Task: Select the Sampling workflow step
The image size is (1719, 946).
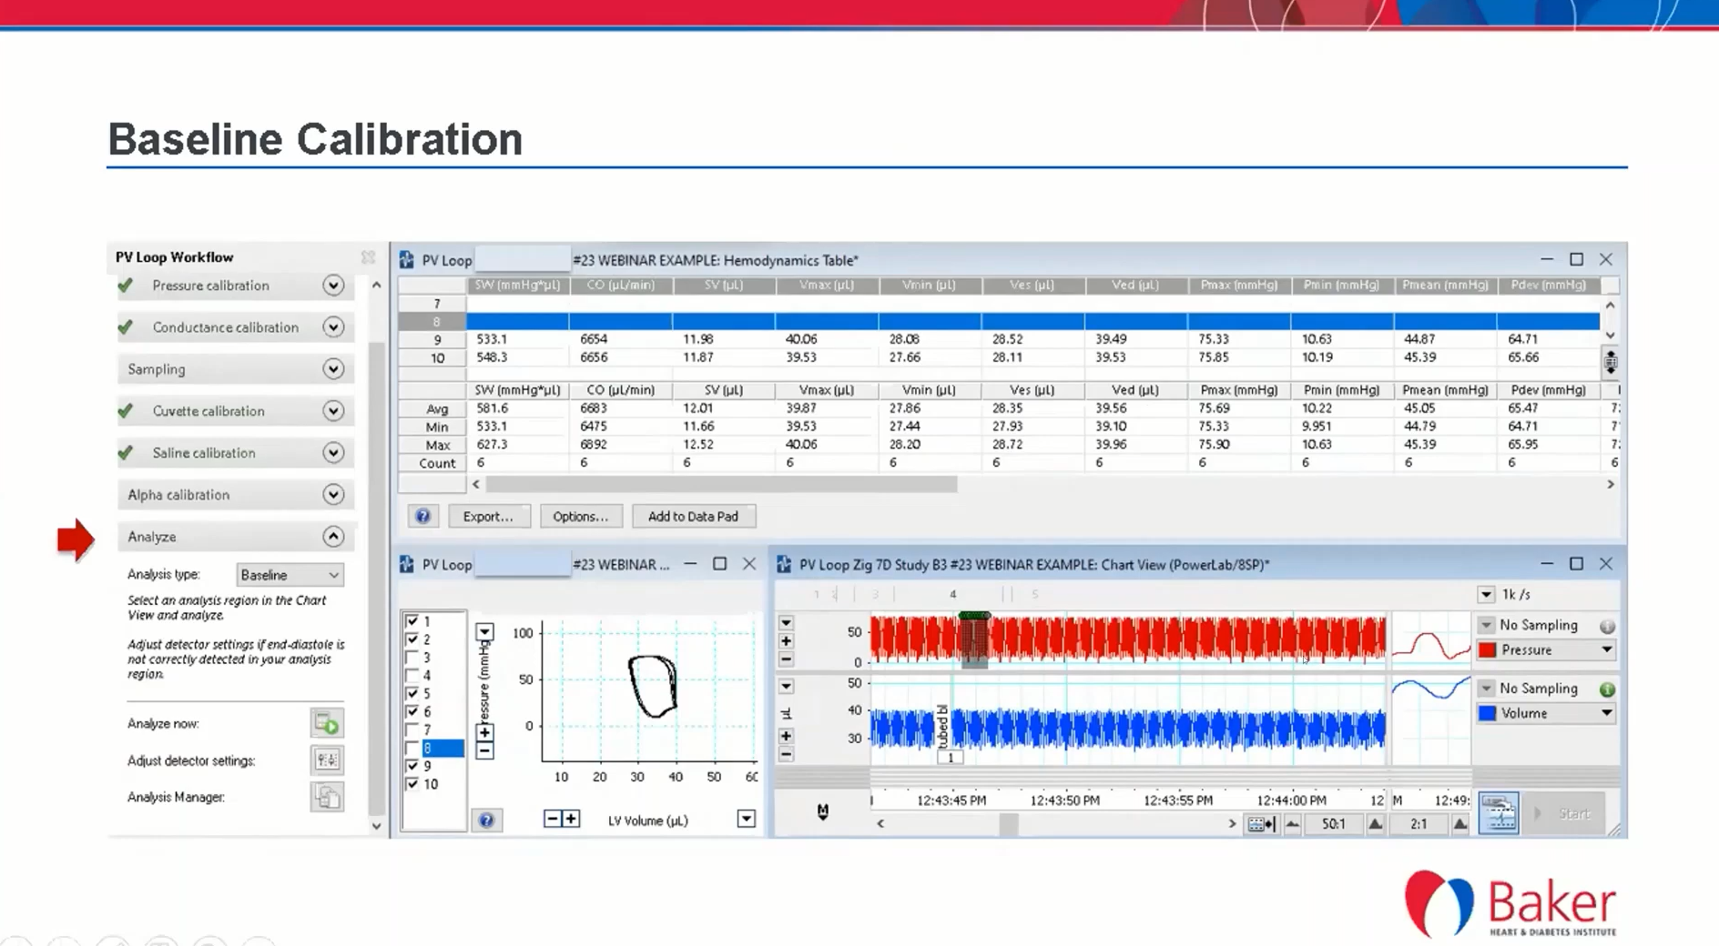Action: click(x=157, y=369)
